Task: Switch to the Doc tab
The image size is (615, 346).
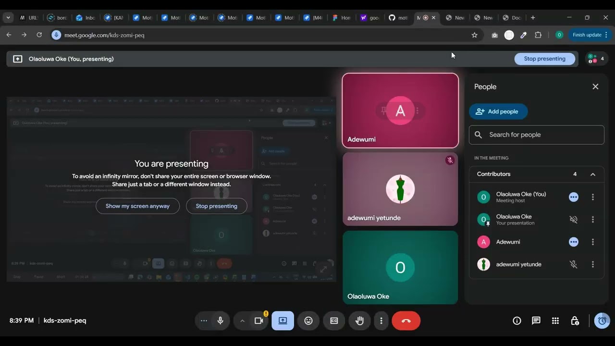Action: point(512,18)
